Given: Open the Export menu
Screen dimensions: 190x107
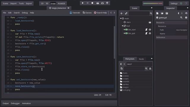Looking at the screenshot, I should point(29,4).
